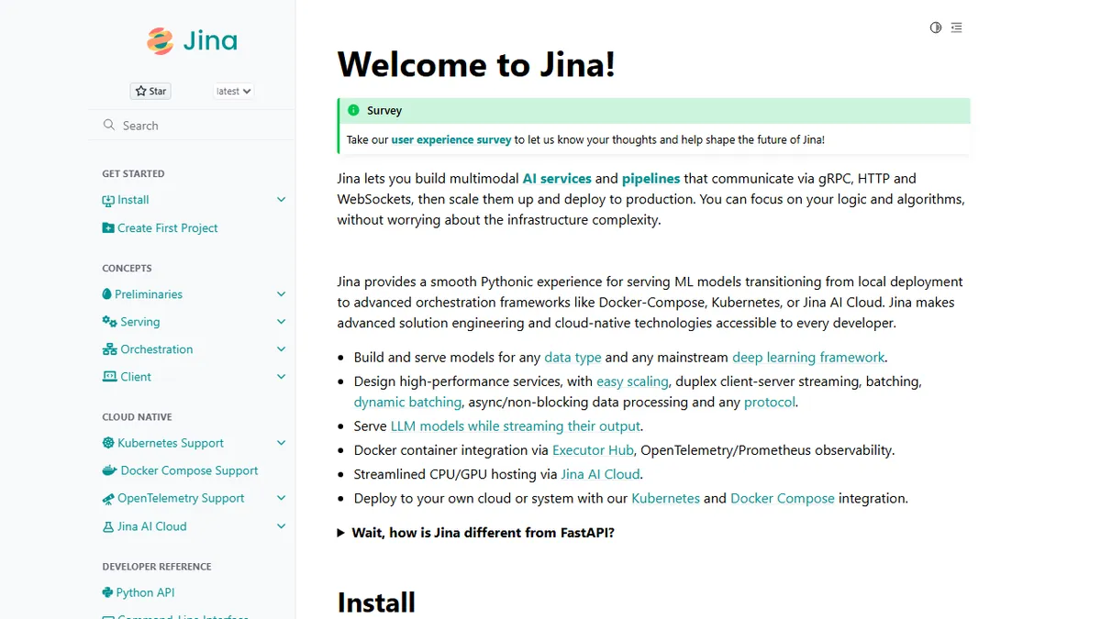
Task: Open the Kubernetes link in bullet list
Action: 665,498
